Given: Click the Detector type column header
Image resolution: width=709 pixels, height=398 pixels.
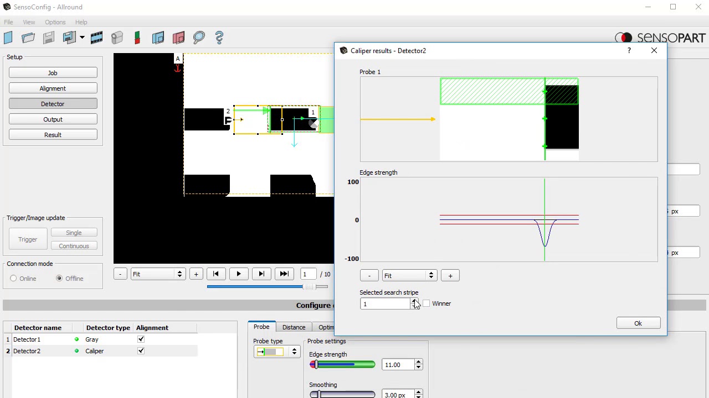Looking at the screenshot, I should [x=108, y=328].
